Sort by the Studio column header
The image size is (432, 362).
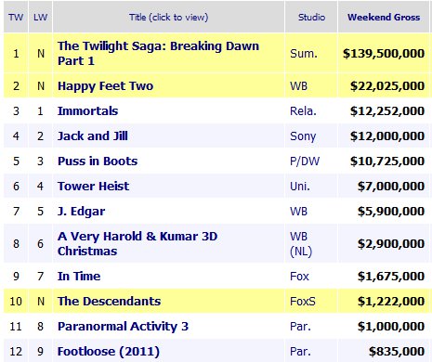[311, 17]
